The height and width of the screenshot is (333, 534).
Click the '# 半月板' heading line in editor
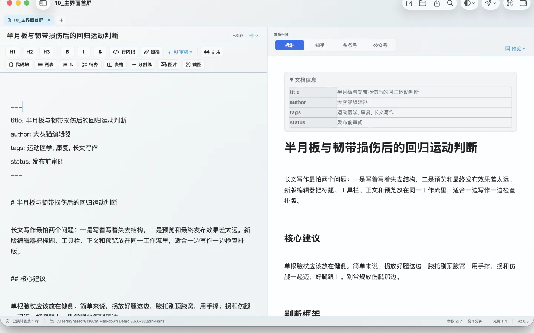(x=64, y=203)
